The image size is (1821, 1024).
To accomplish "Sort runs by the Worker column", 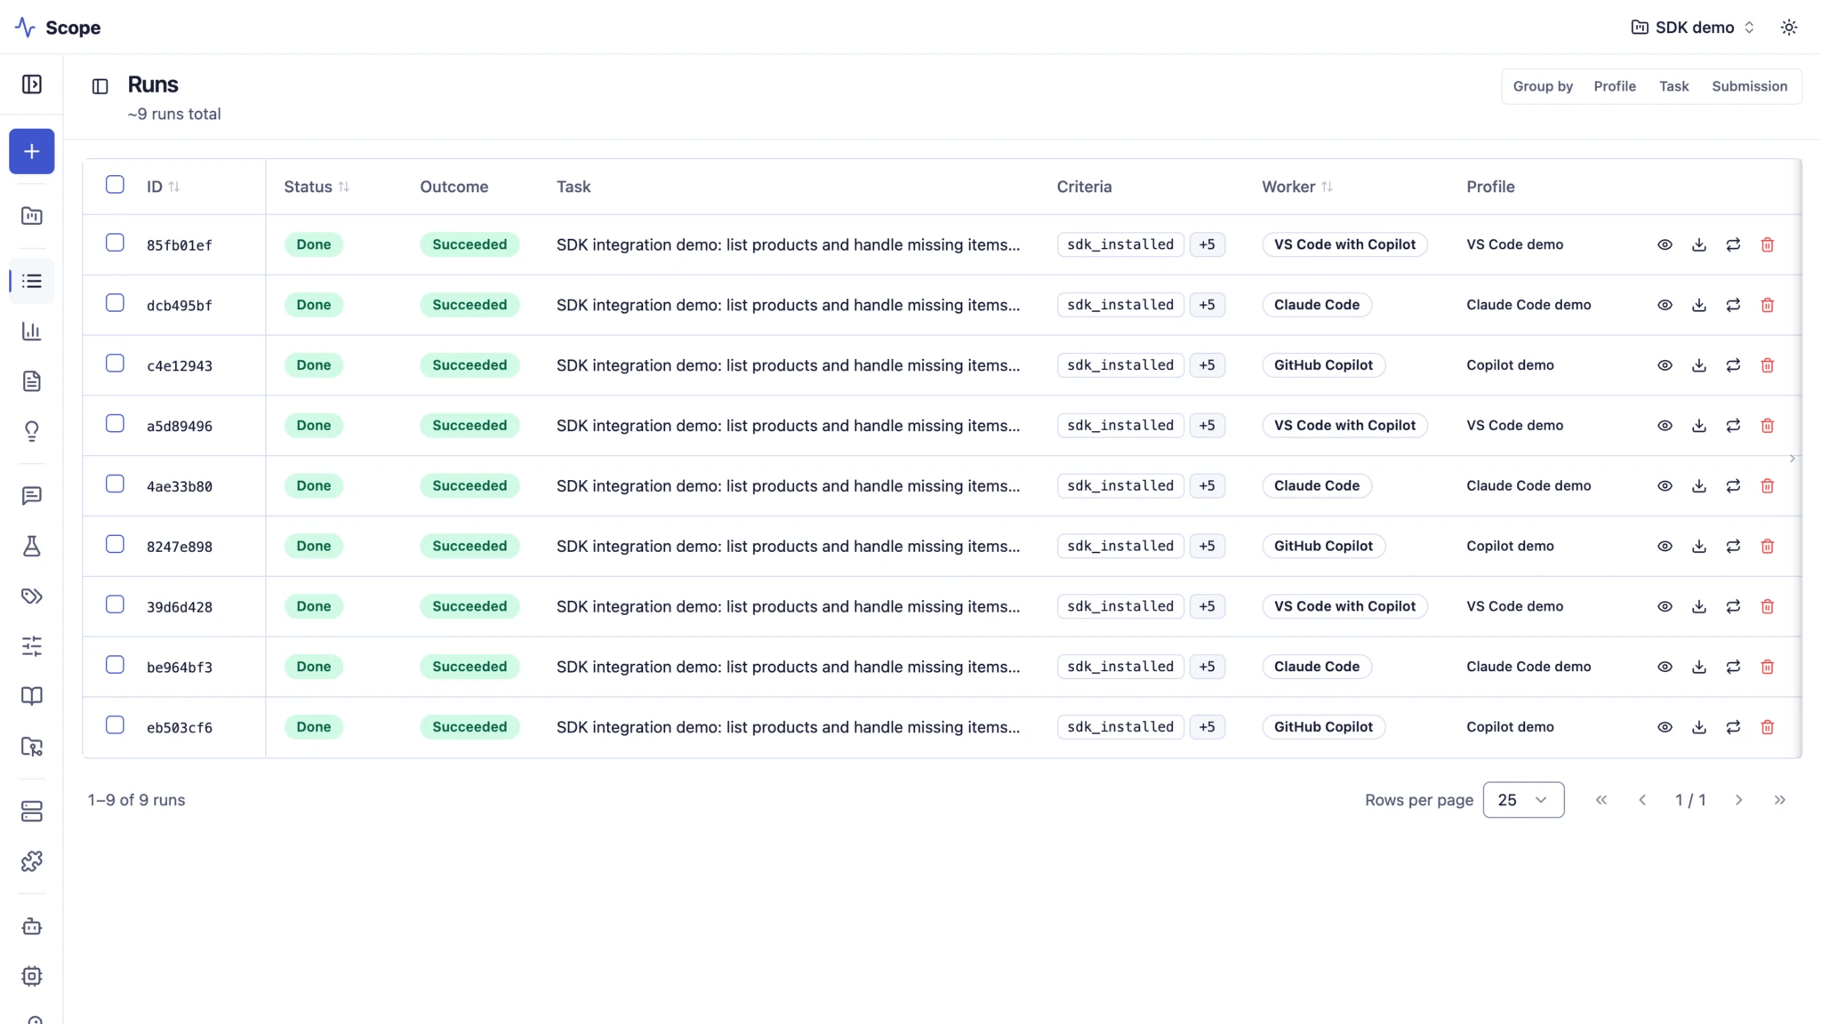I will tap(1297, 187).
